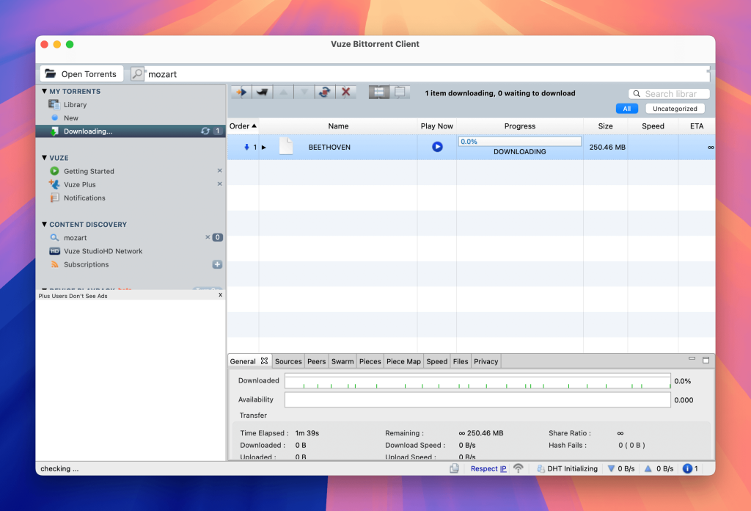
Task: Click the download speed 0 B/s indicator
Action: [x=621, y=469]
